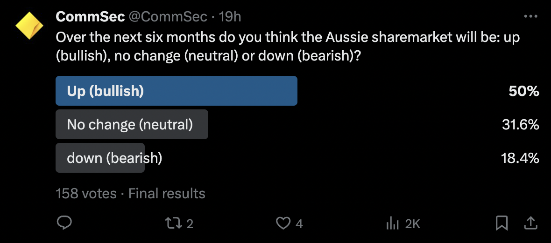The image size is (551, 243).
Task: Click the Final results label
Action: pyautogui.click(x=167, y=193)
